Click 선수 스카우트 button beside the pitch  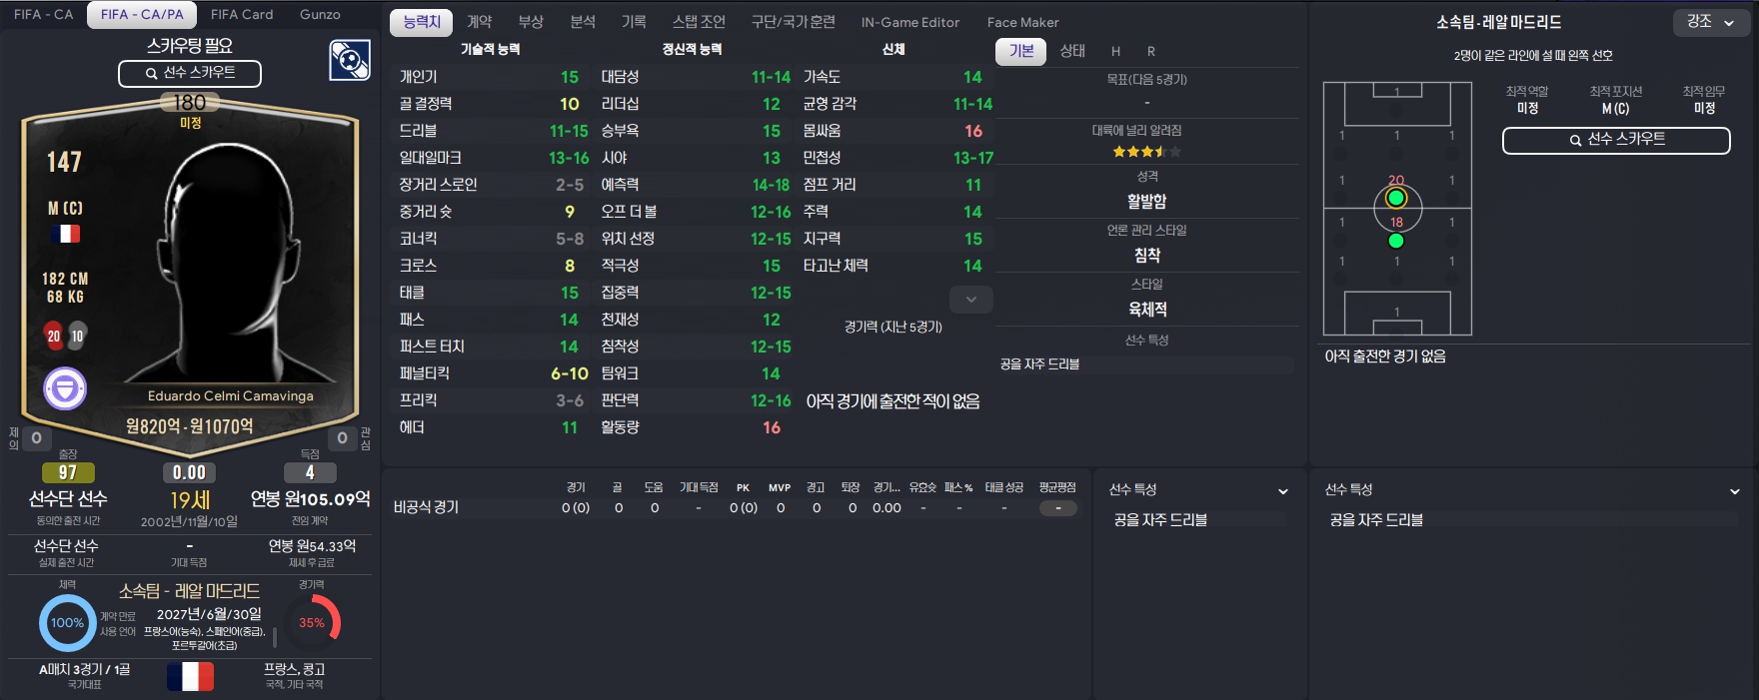tap(1616, 140)
